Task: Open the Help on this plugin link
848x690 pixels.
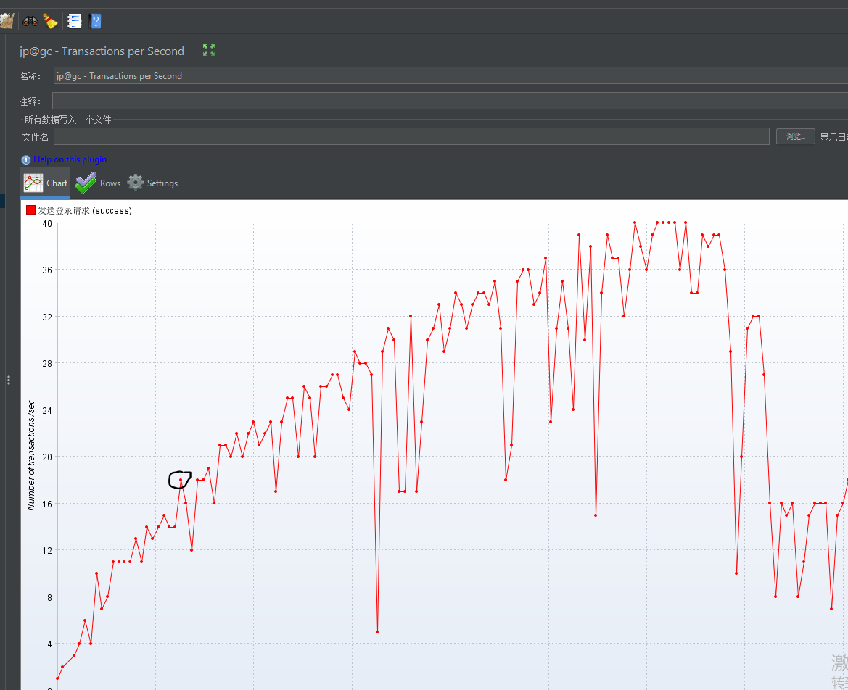Action: pos(70,159)
